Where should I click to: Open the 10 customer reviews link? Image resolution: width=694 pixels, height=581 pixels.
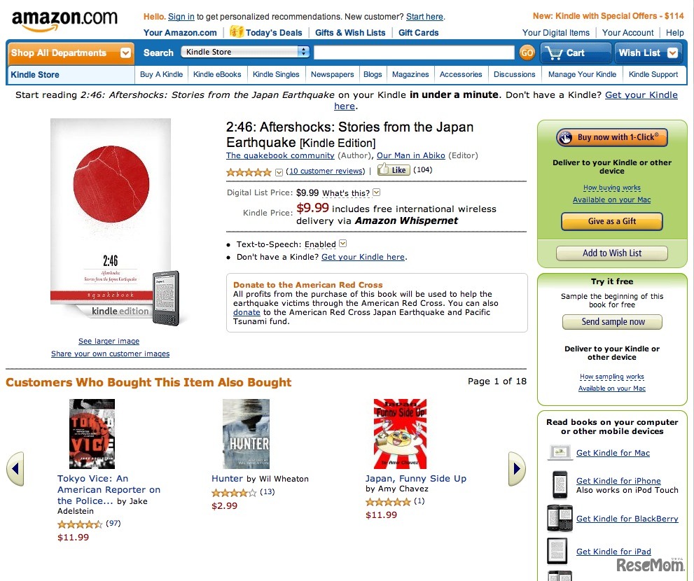pos(326,171)
